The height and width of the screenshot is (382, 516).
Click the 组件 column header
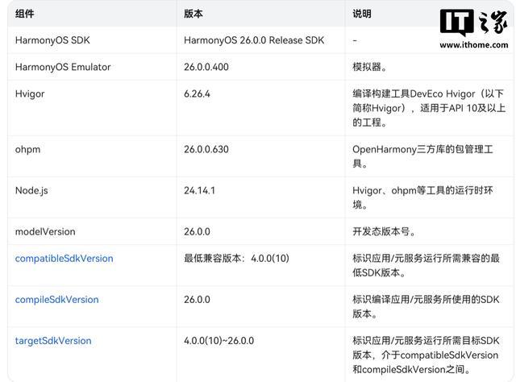[x=25, y=14]
